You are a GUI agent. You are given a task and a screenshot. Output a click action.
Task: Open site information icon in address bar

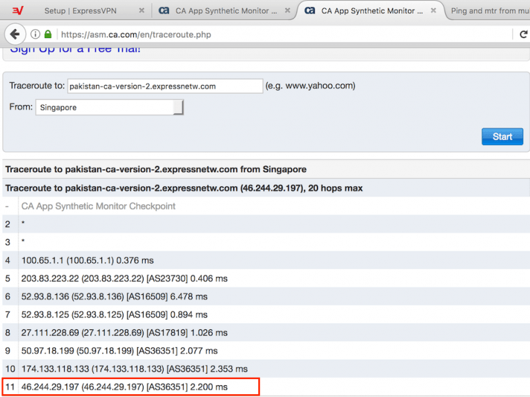coord(35,34)
